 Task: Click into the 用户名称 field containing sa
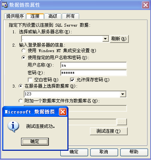[94, 65]
